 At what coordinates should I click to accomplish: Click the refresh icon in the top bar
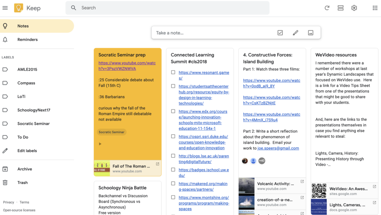[327, 8]
